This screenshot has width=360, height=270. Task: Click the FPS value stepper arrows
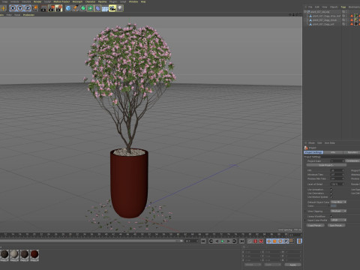343,170
